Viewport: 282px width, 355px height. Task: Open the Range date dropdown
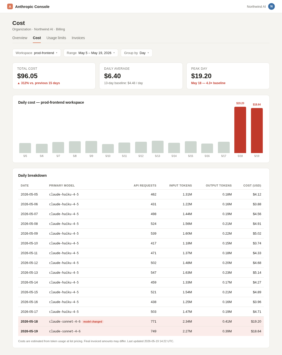[91, 53]
